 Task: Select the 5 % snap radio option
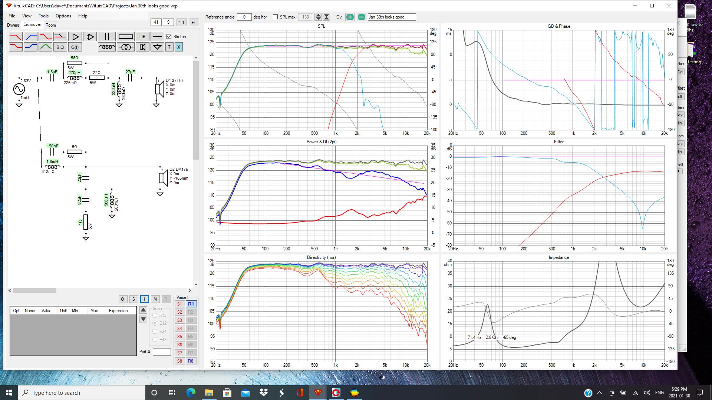[155, 316]
